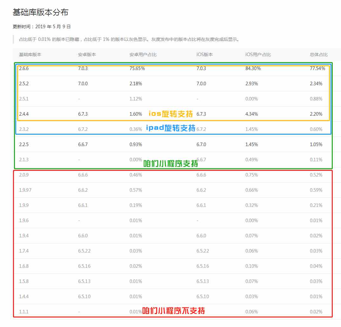
Task: Click total share 0.21% cell
Action: coord(316,205)
